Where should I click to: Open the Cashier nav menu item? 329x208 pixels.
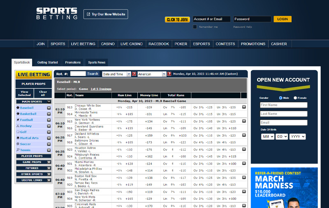click(279, 44)
